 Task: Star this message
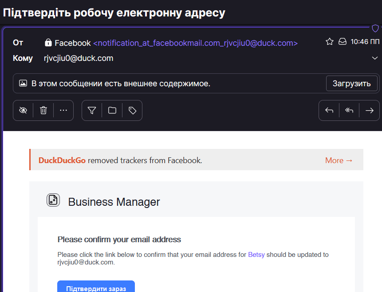click(330, 41)
